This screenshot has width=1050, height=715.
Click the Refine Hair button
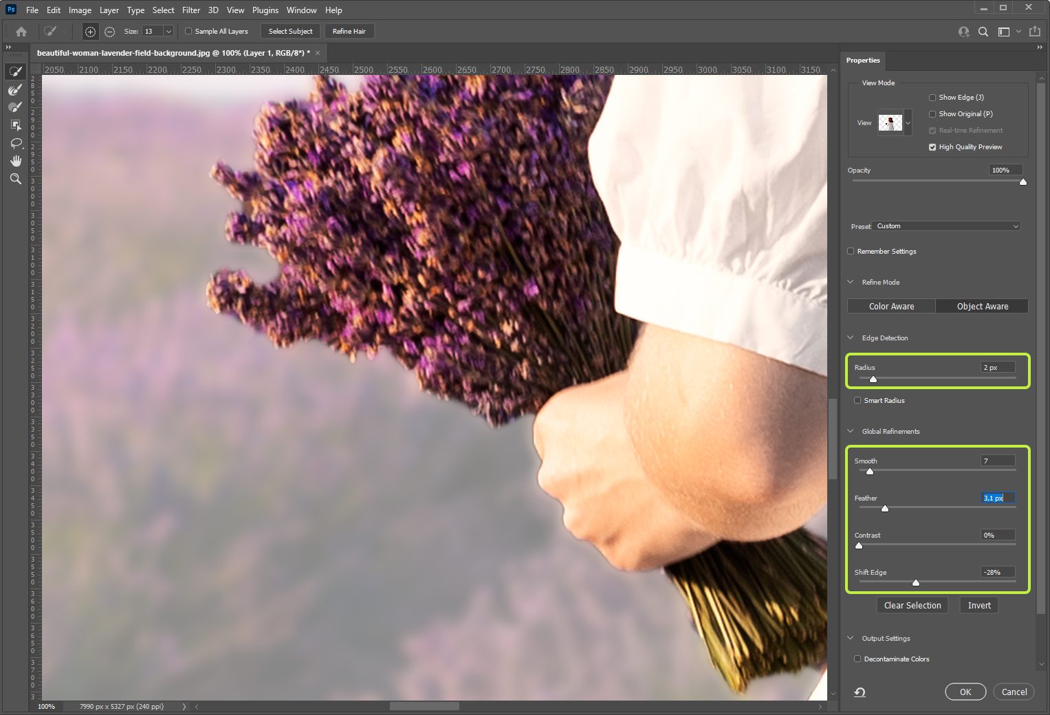(349, 32)
